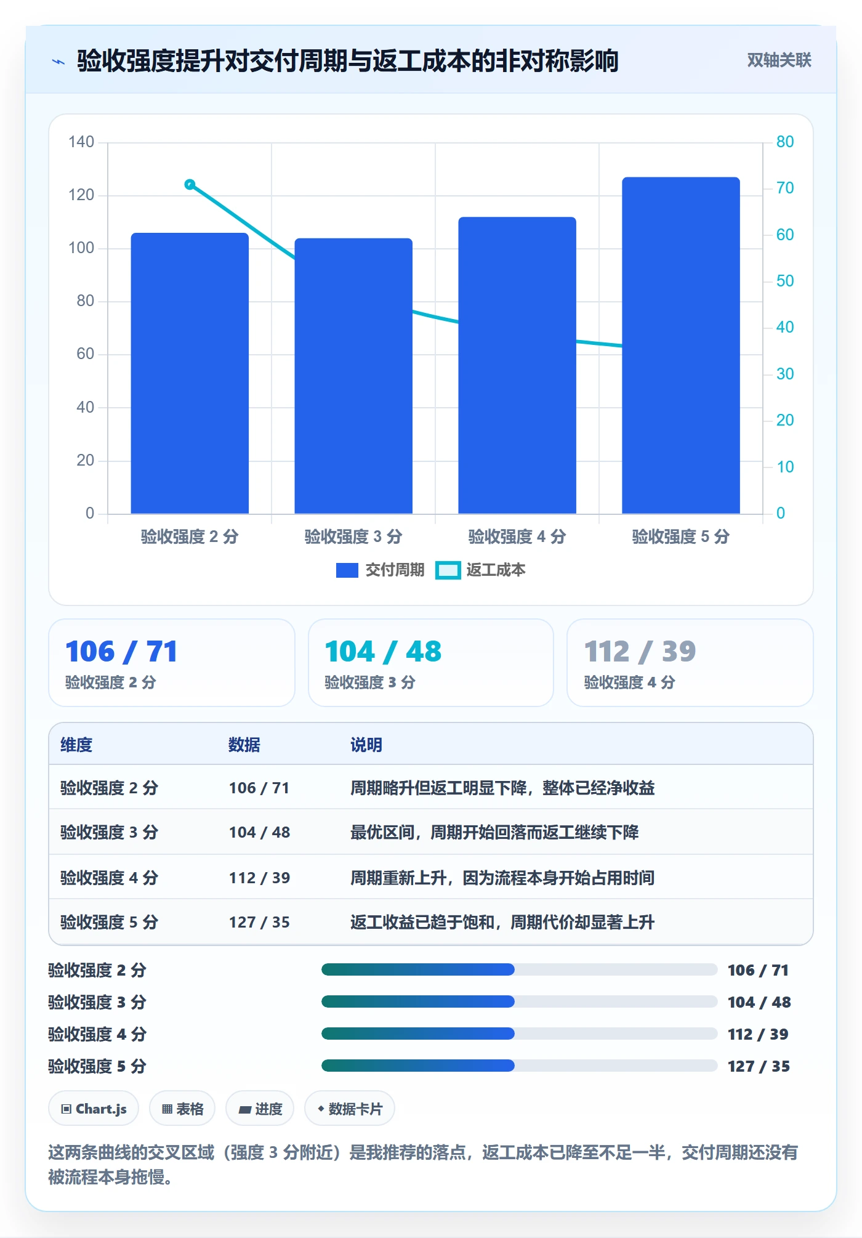Click the 数据 table column header
862x1238 pixels.
(x=244, y=745)
